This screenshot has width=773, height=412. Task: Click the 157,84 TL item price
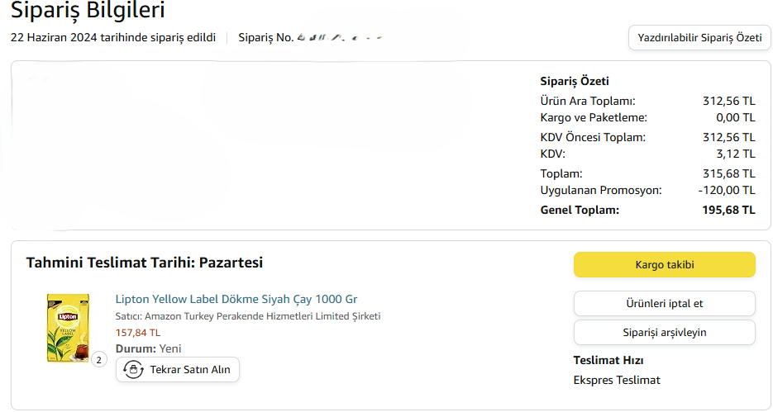pyautogui.click(x=138, y=333)
